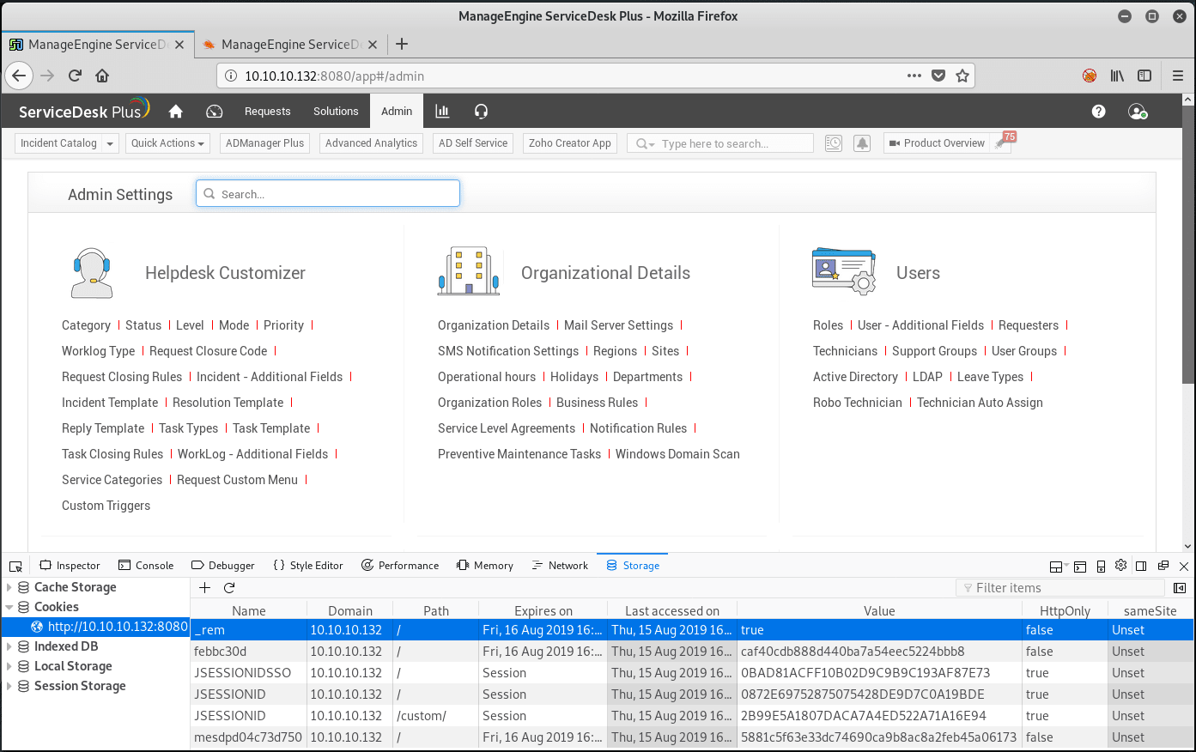This screenshot has width=1196, height=752.
Task: Switch to the DevTools Inspector tab
Action: pos(70,566)
